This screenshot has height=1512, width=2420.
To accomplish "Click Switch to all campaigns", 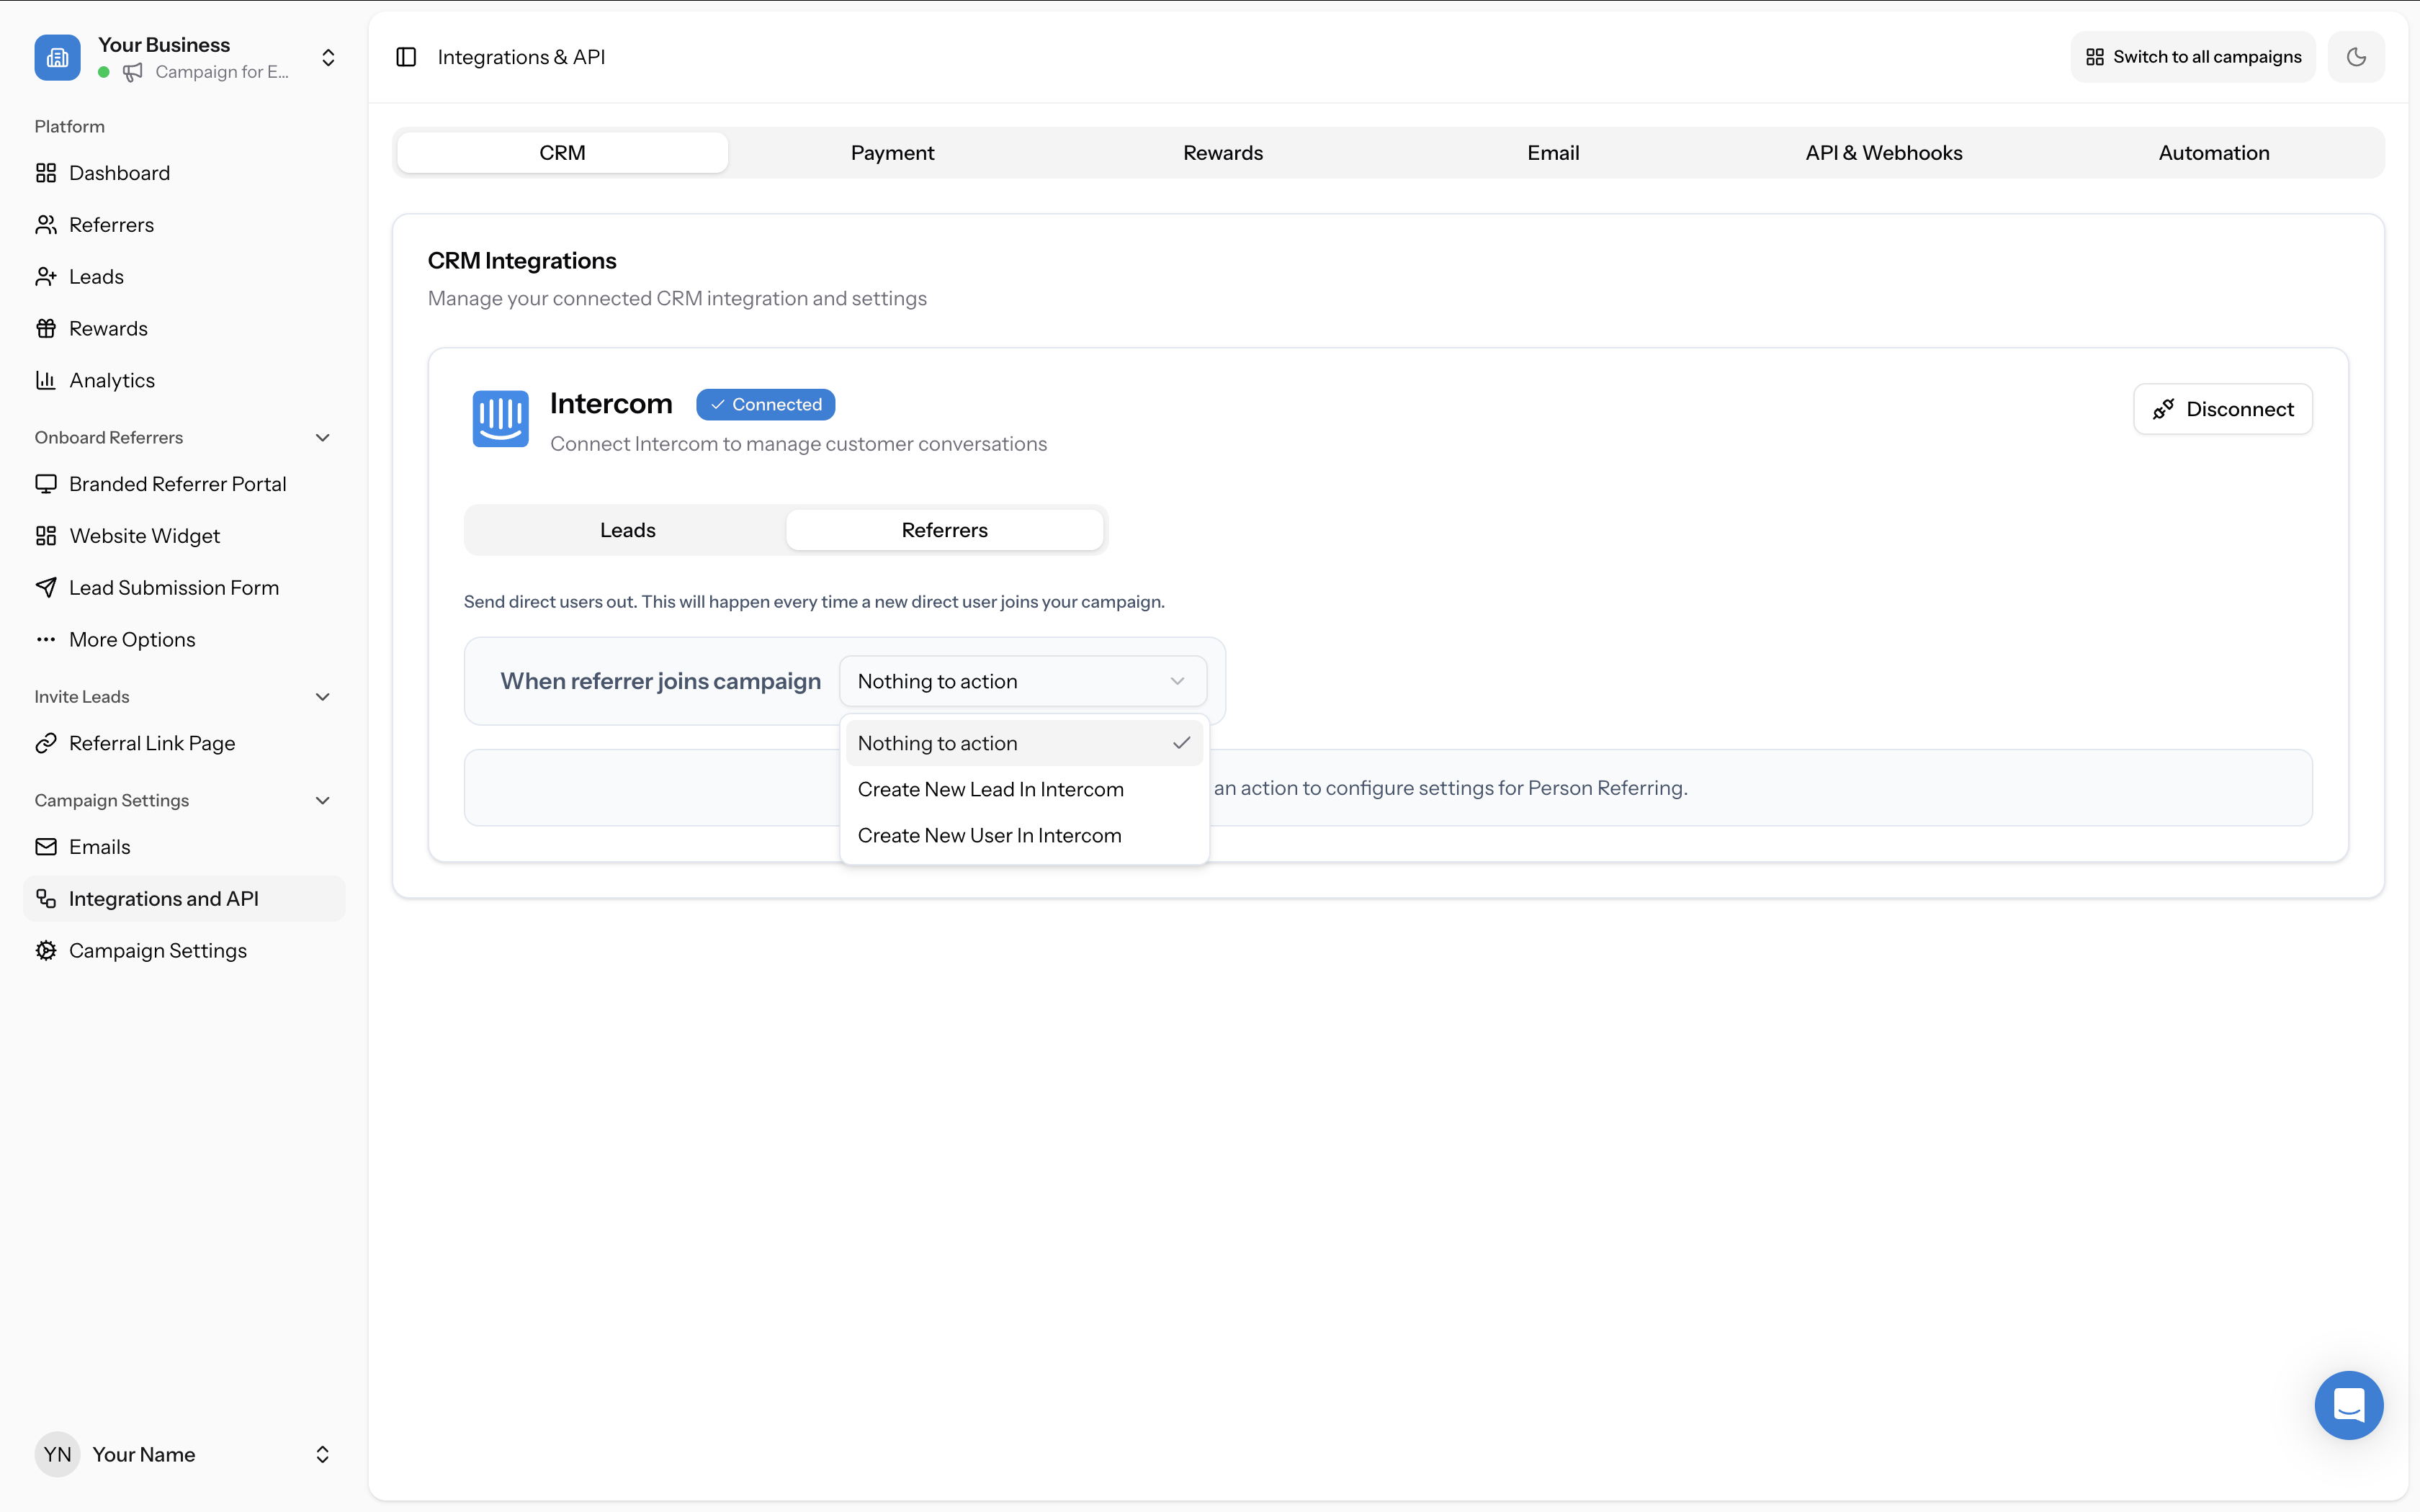I will (2192, 56).
